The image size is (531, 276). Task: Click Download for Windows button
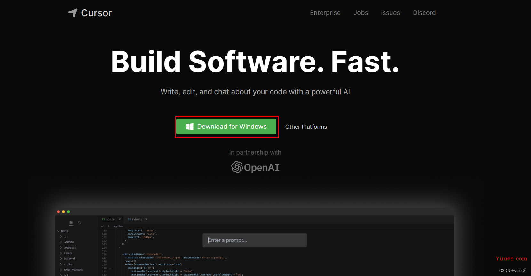click(226, 127)
